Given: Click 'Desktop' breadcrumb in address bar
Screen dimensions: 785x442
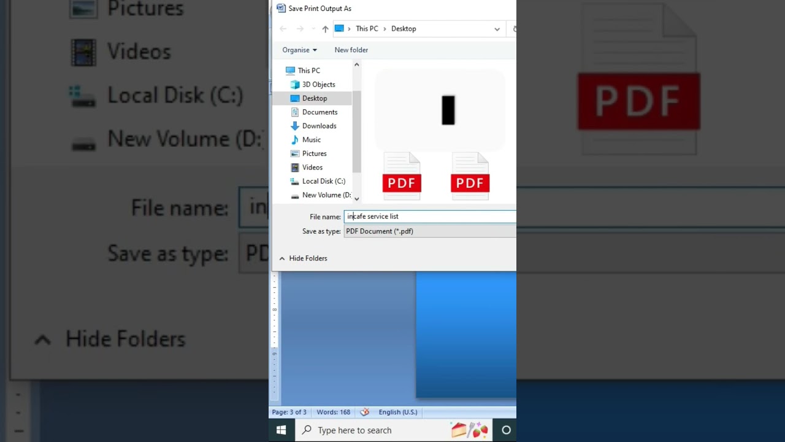Looking at the screenshot, I should click(404, 29).
